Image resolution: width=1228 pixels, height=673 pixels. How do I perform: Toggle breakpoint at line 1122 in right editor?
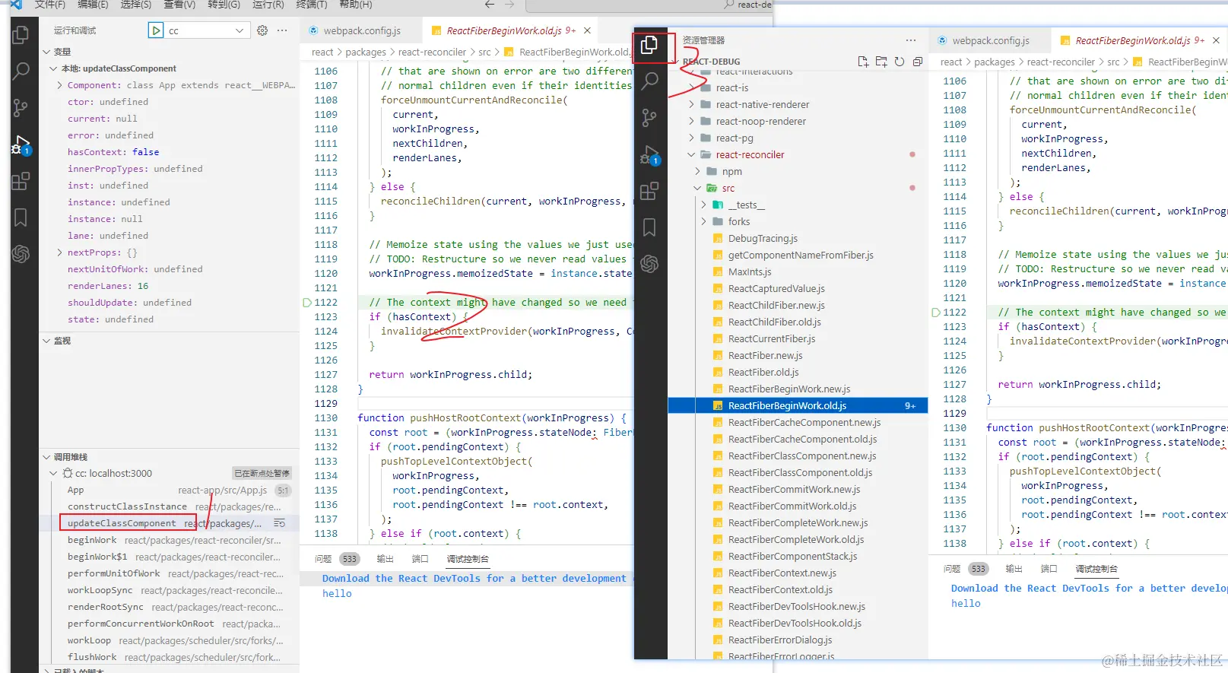[936, 313]
